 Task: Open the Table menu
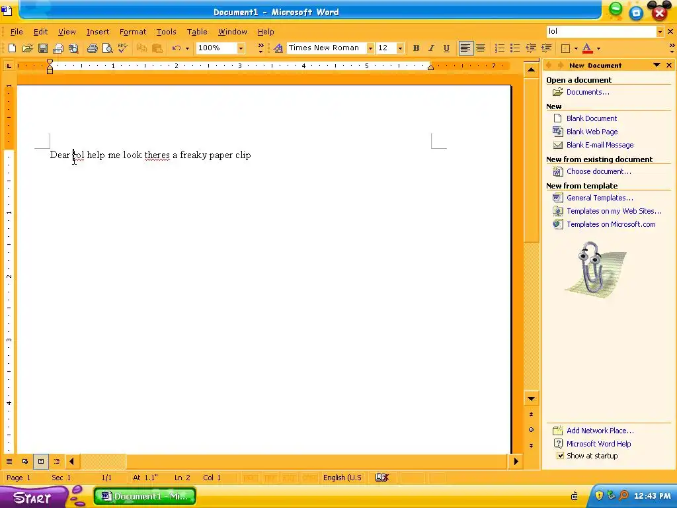(x=197, y=32)
